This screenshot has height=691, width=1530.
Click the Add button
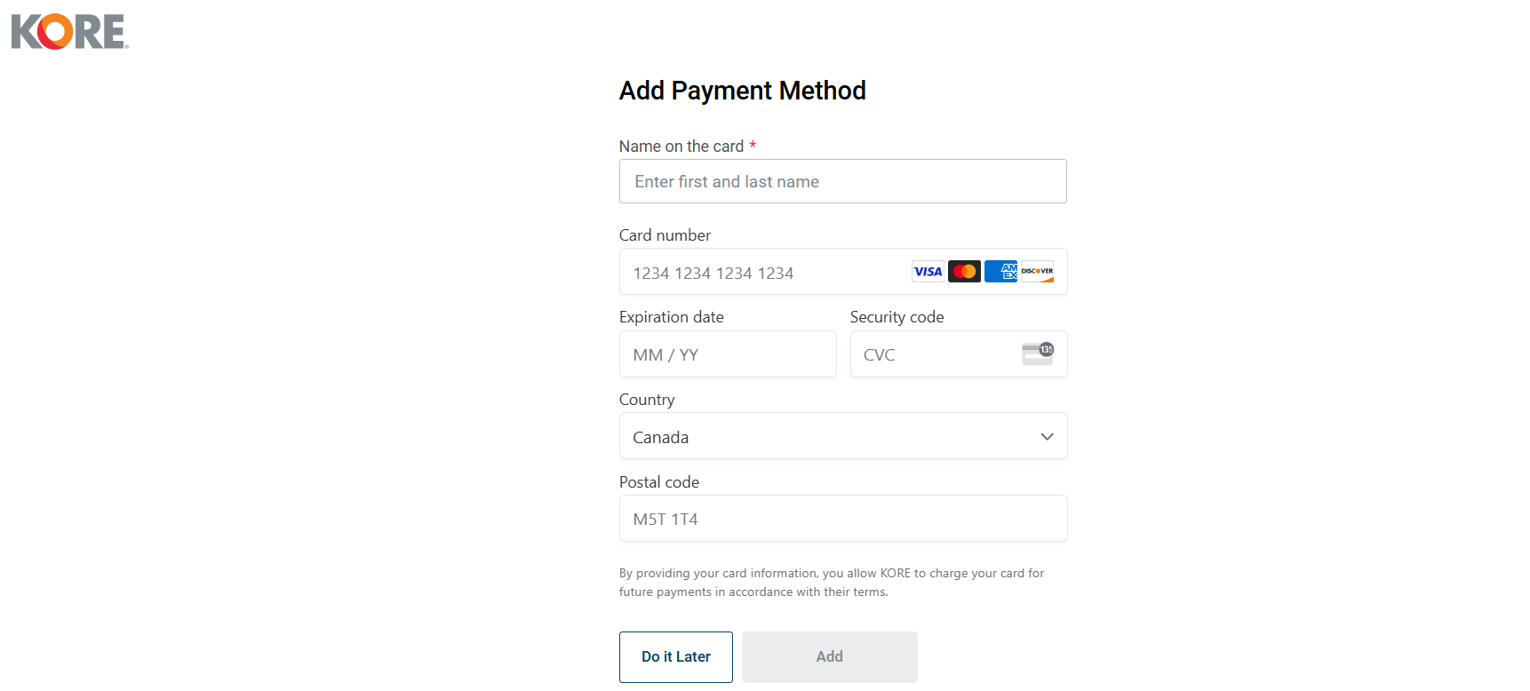829,657
